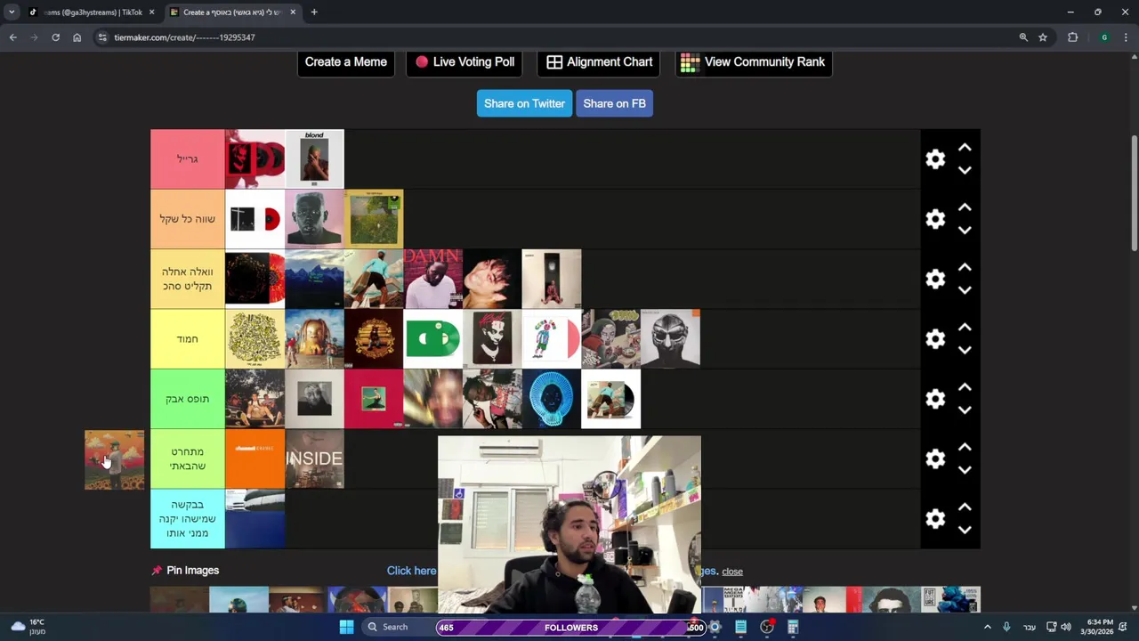The image size is (1139, 641).
Task: Move the גרייל tier row down
Action: pyautogui.click(x=965, y=170)
